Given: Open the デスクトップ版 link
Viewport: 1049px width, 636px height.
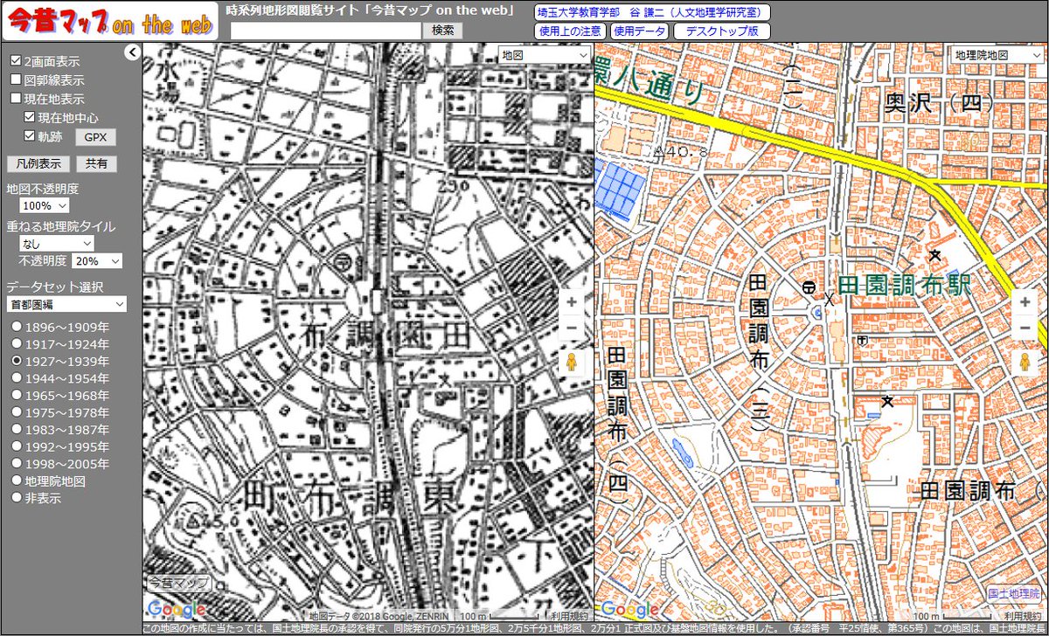Looking at the screenshot, I should [722, 31].
